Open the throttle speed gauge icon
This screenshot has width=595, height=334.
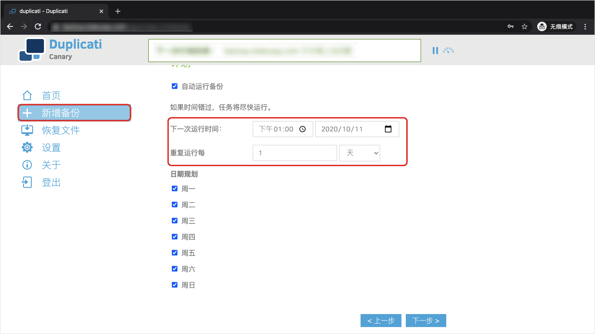coord(448,50)
